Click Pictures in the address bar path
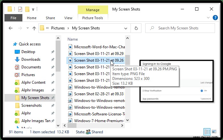 pyautogui.click(x=58, y=28)
